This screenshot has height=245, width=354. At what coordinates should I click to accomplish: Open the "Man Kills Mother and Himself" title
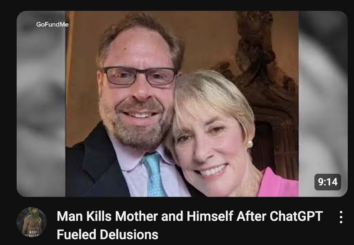(x=145, y=216)
